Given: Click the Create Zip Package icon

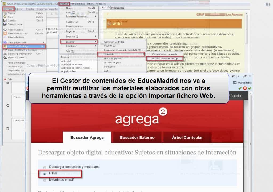Looking at the screenshot, I should pyautogui.click(x=5, y=46).
